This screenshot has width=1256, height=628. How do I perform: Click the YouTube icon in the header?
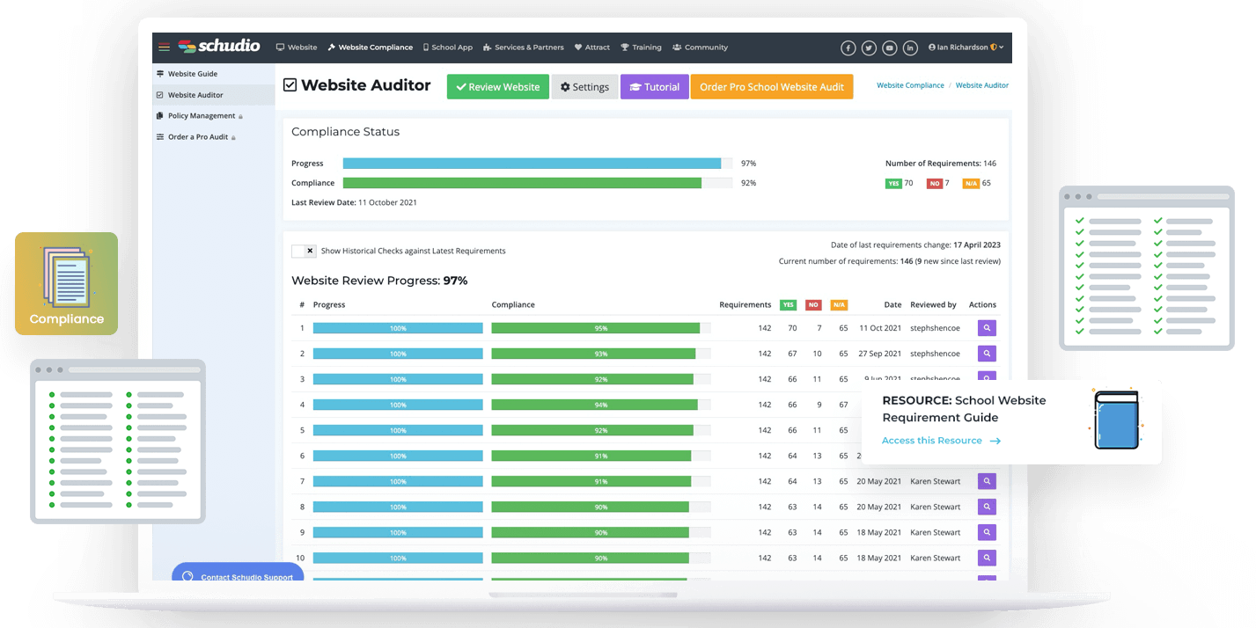[x=890, y=47]
